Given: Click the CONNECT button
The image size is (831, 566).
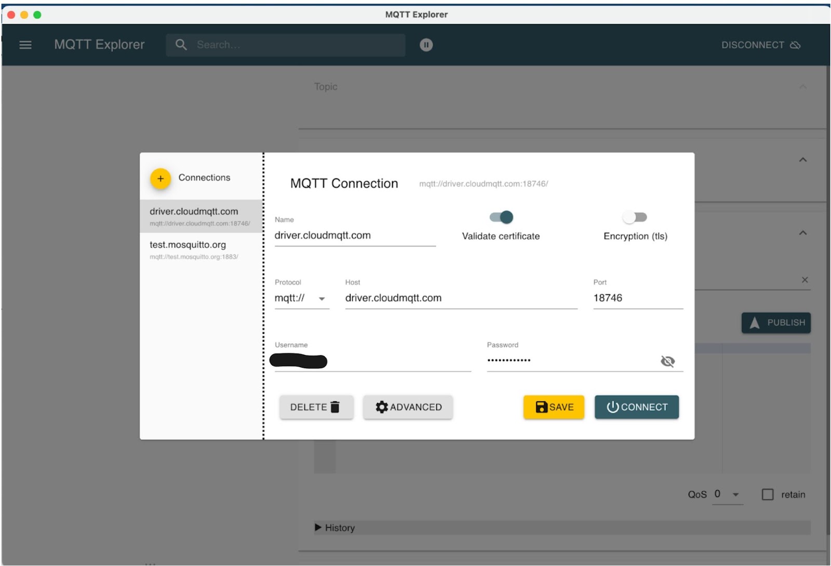Looking at the screenshot, I should pyautogui.click(x=636, y=407).
